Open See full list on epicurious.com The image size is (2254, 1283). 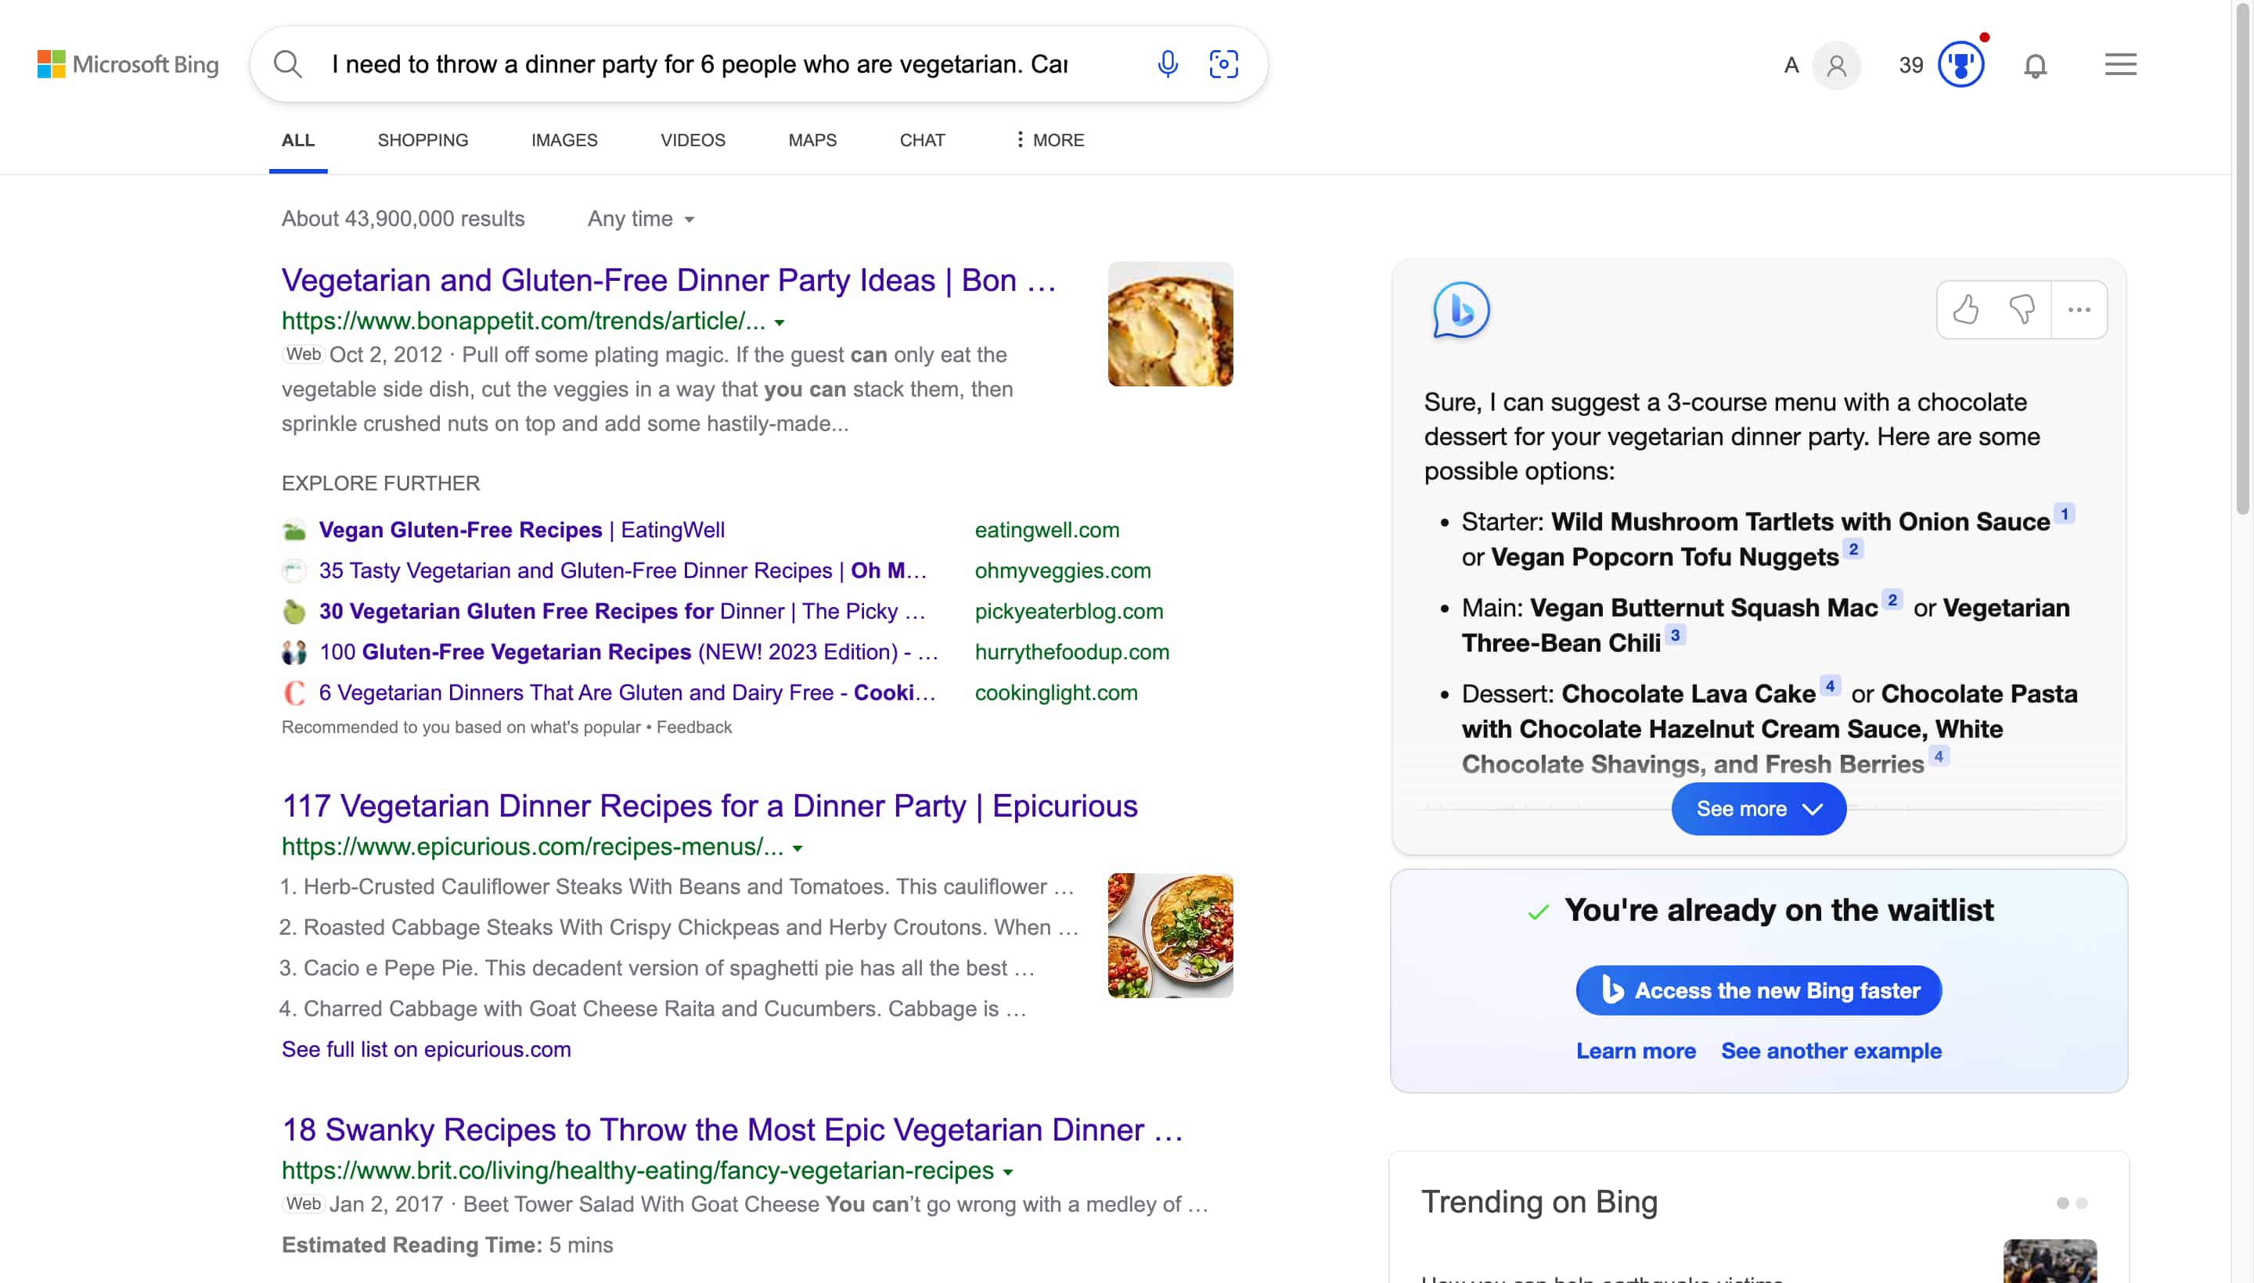click(x=426, y=1048)
